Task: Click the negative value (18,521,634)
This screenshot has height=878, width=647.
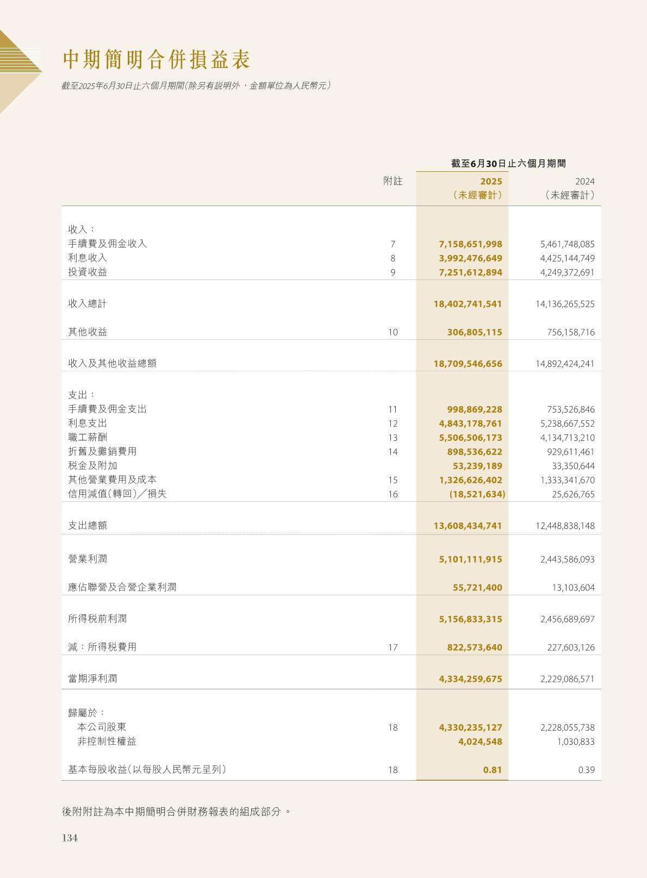Action: pyautogui.click(x=477, y=494)
